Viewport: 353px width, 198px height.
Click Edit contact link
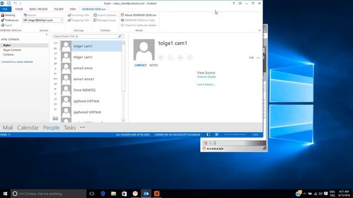[252, 58]
